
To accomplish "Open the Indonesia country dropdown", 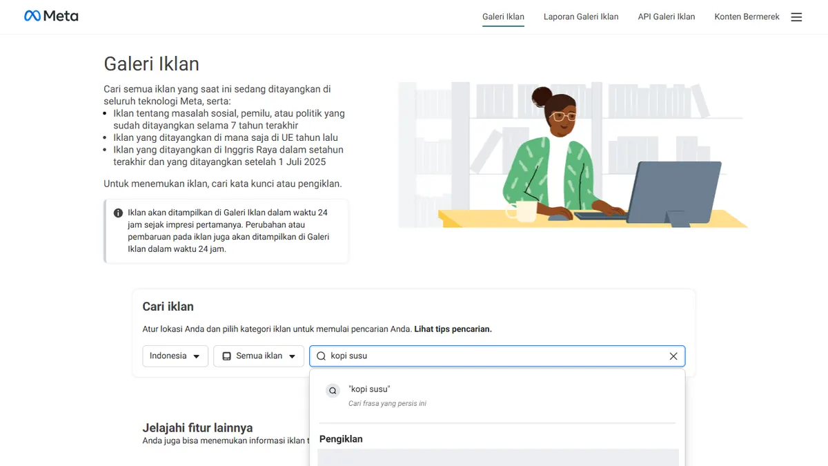I will 175,356.
